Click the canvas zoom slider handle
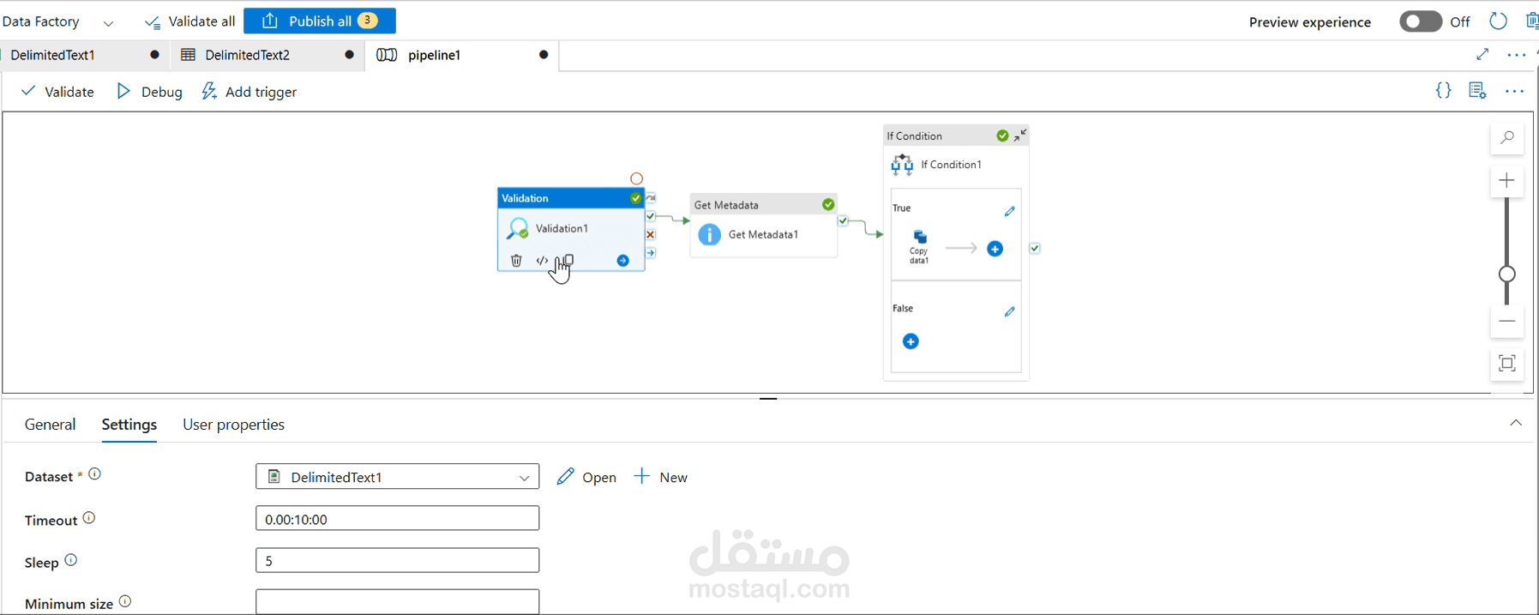Image resolution: width=1539 pixels, height=615 pixels. (1506, 274)
